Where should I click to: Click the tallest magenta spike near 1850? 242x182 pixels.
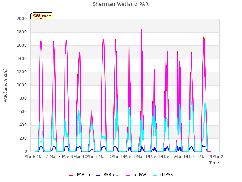click(141, 30)
